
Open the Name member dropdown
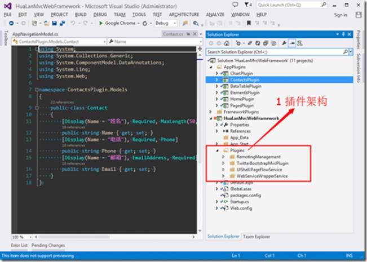tap(201, 42)
